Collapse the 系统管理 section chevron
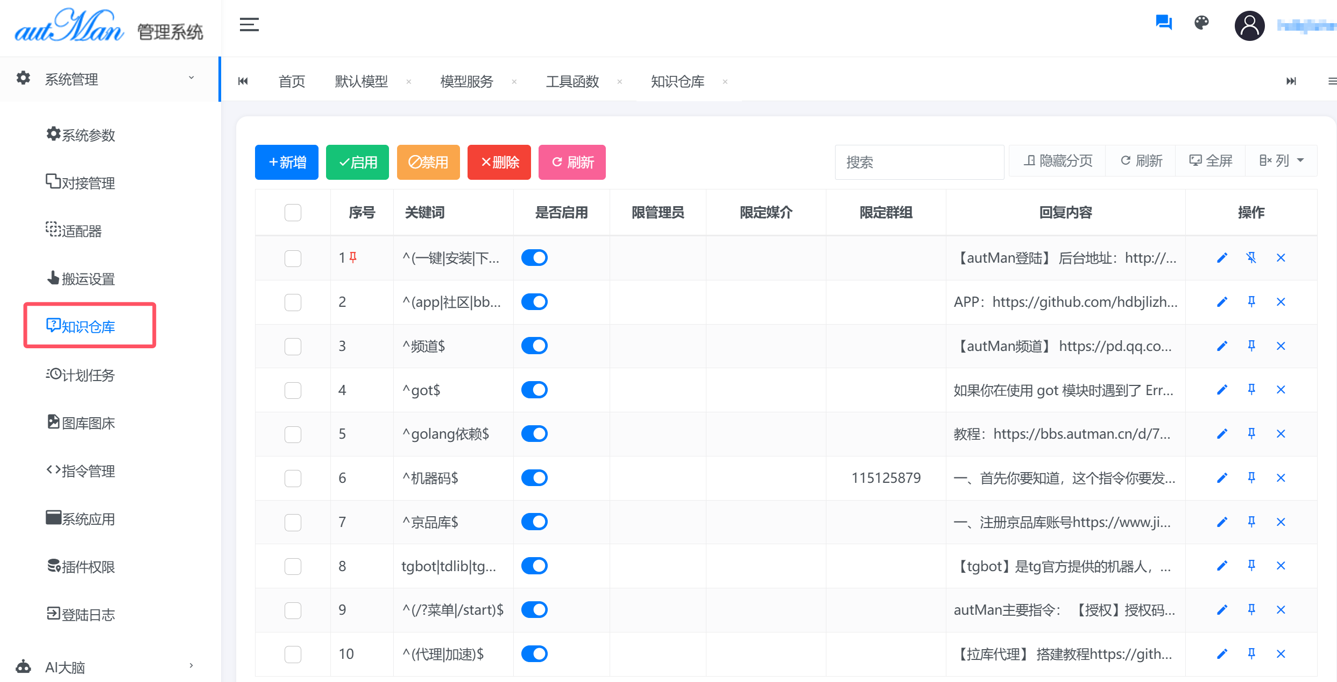Screen dimensions: 1337x682 [191, 78]
